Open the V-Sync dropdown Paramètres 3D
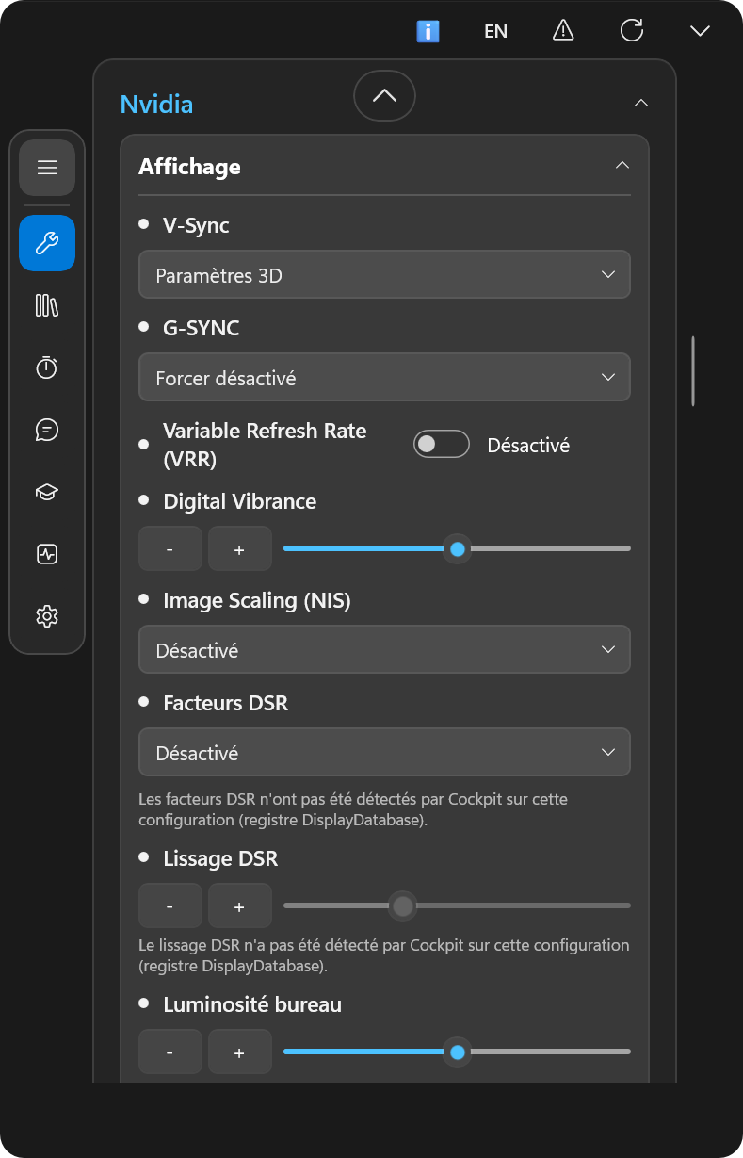 (384, 274)
